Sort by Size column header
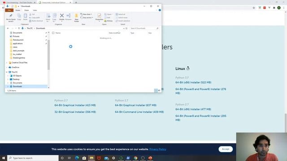 tap(150, 33)
